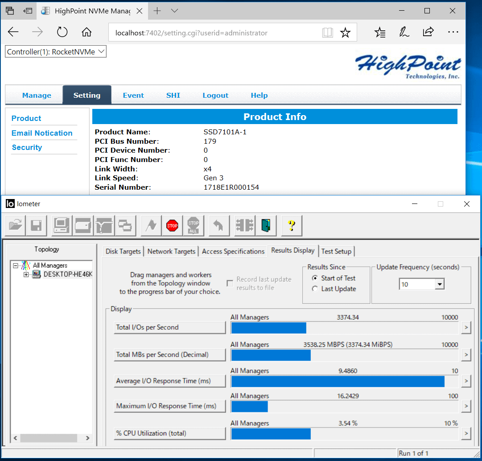Switch to the Network Targets tab

171,251
